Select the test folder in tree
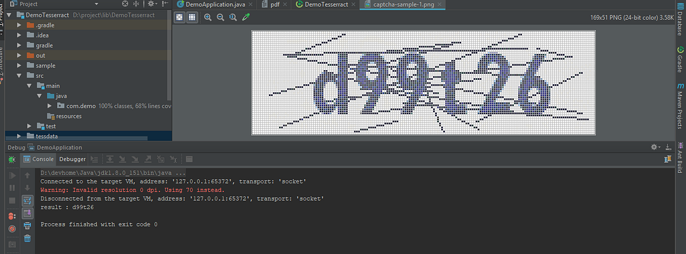This screenshot has height=254, width=686. pos(47,126)
